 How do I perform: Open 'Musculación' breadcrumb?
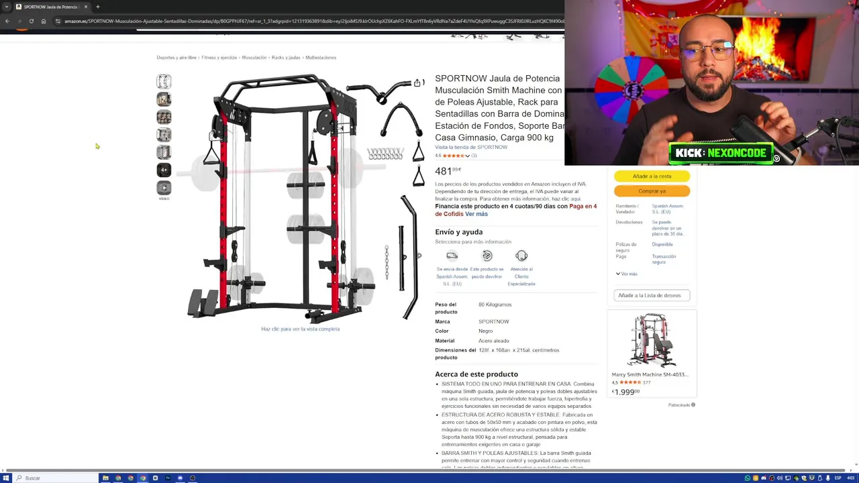pyautogui.click(x=254, y=57)
